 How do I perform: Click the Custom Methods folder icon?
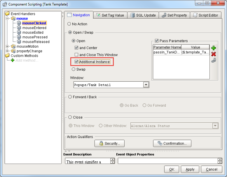click(x=7, y=56)
